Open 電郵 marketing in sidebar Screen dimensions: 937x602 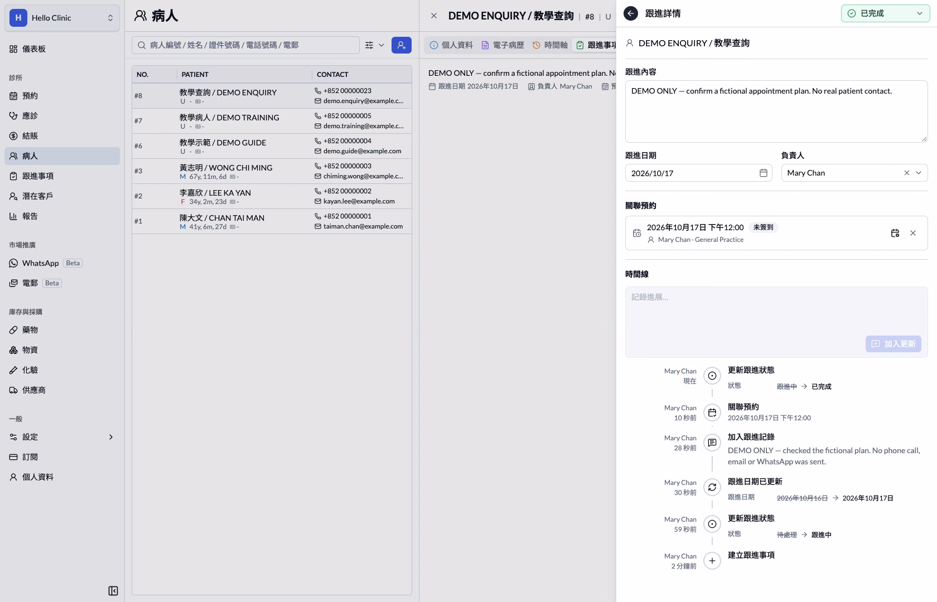(62, 283)
